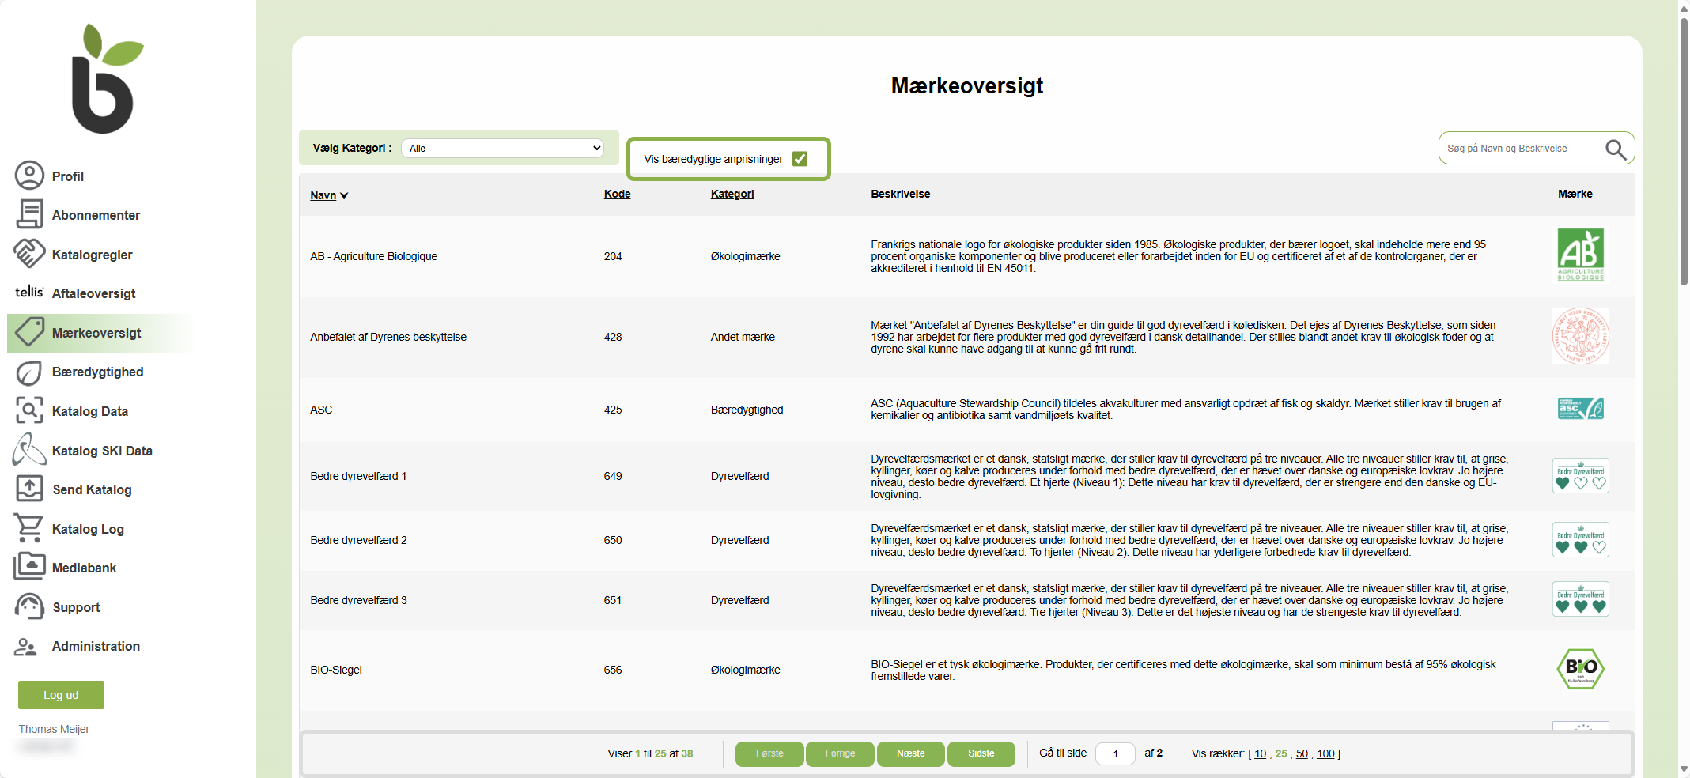
Task: Click the Katalog SKI Data icon
Action: [29, 449]
